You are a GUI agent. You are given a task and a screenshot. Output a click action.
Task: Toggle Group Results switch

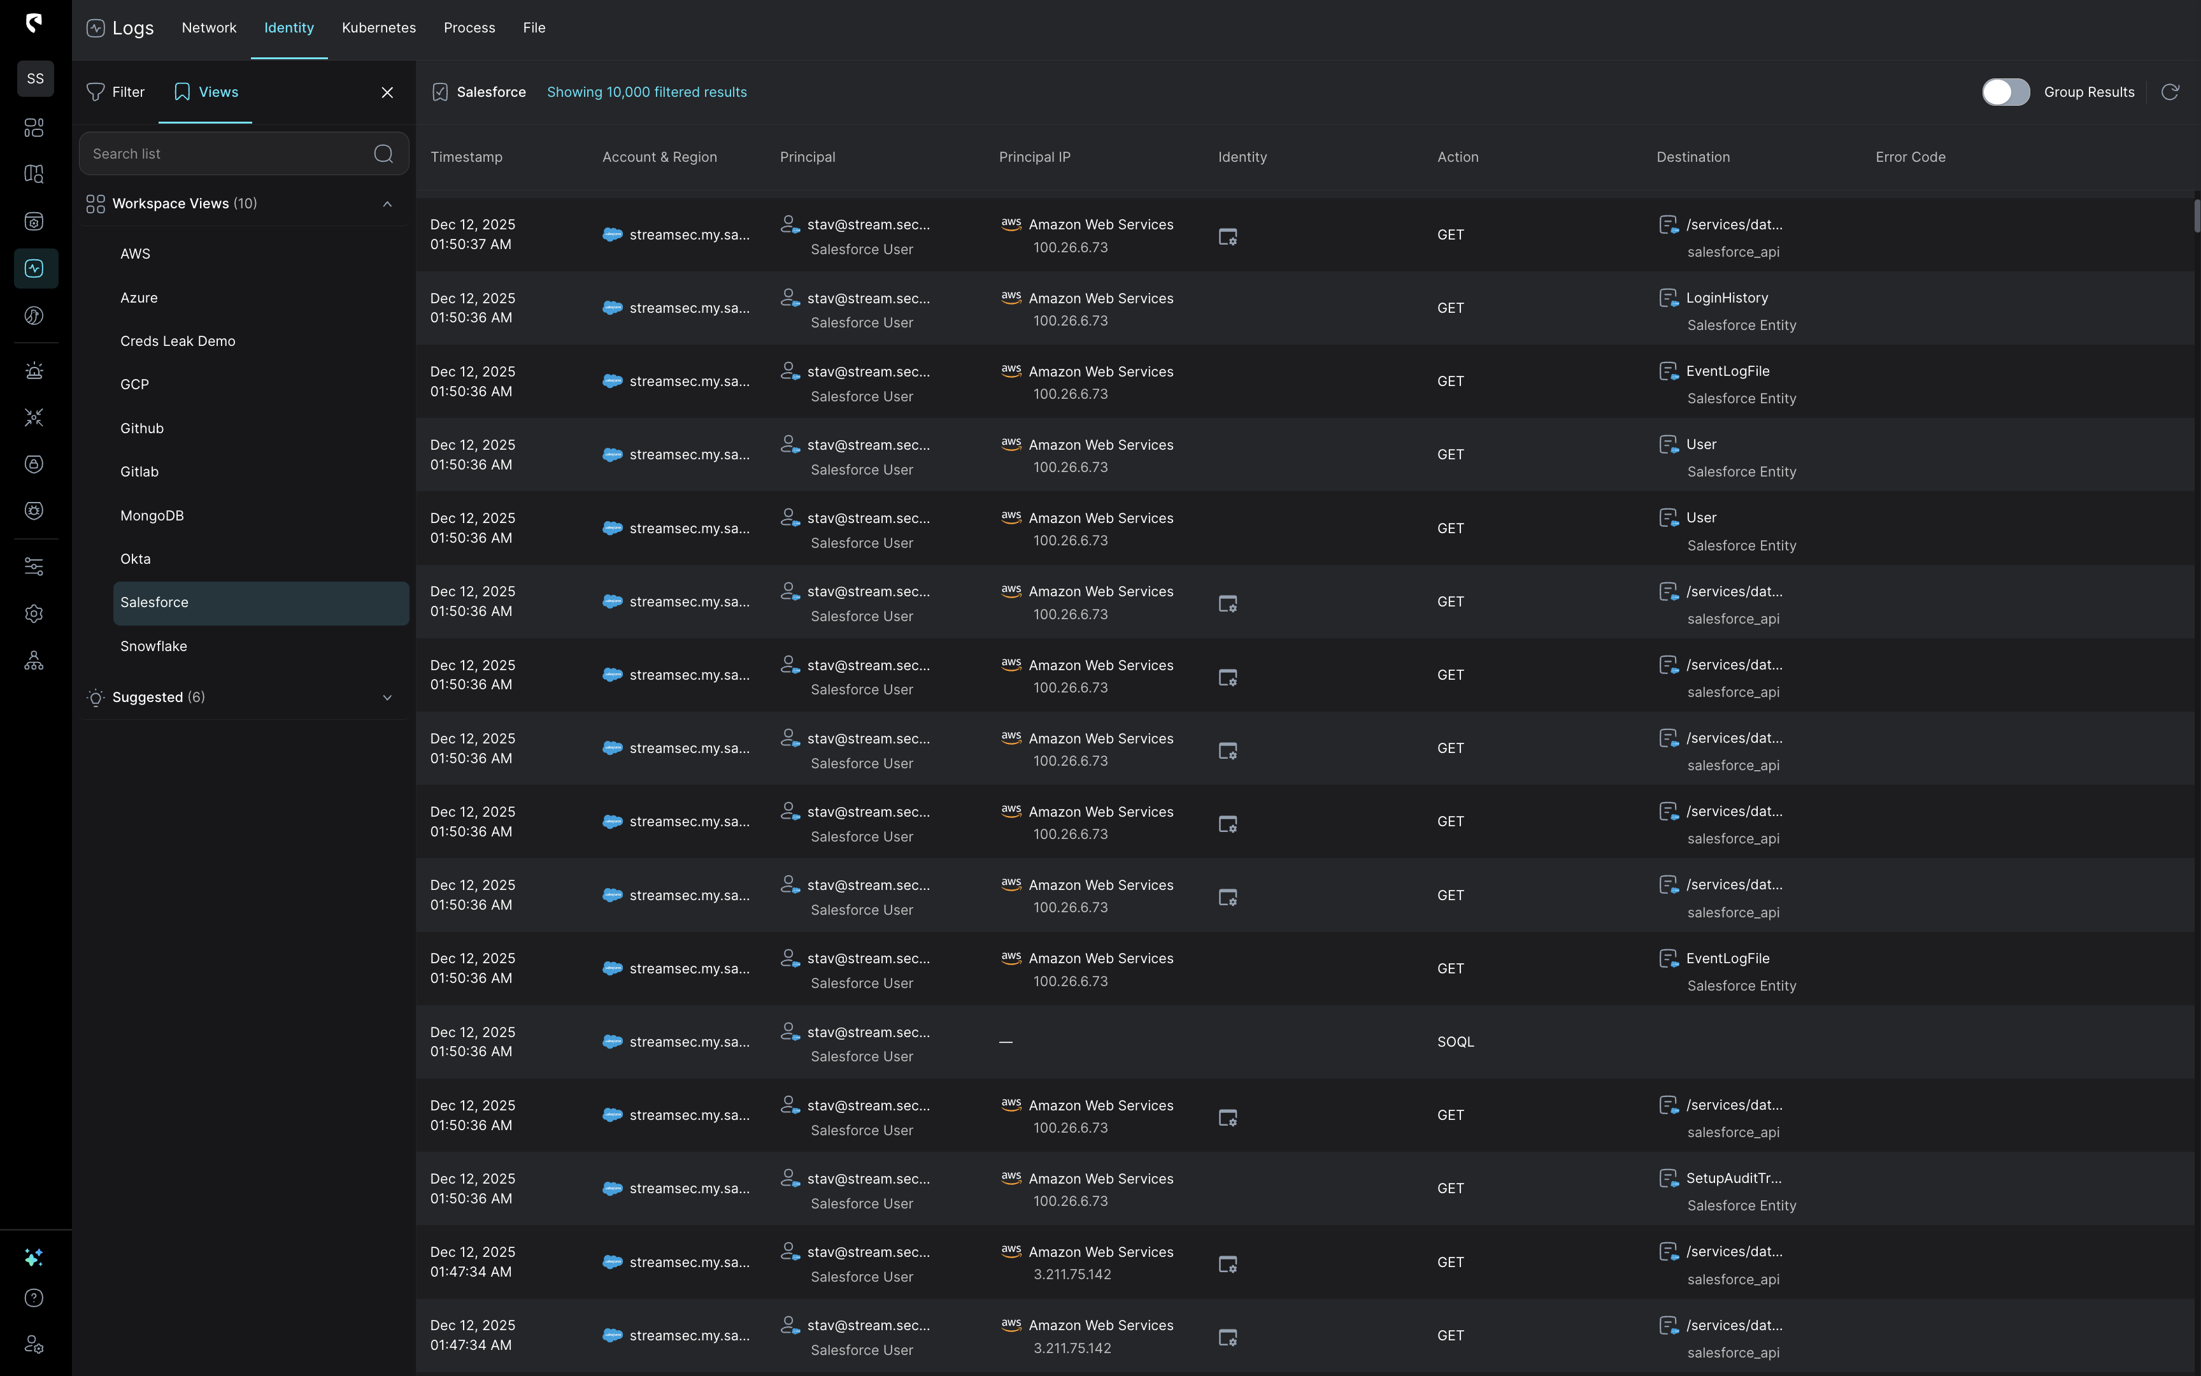click(2005, 92)
